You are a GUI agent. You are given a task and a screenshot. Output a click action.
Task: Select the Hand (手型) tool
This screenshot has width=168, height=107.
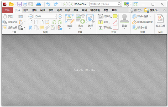8,16
